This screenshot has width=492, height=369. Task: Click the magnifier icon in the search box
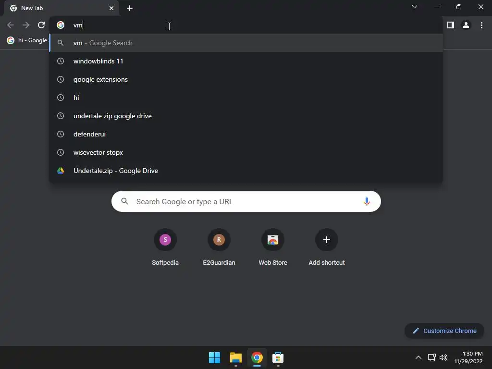124,201
